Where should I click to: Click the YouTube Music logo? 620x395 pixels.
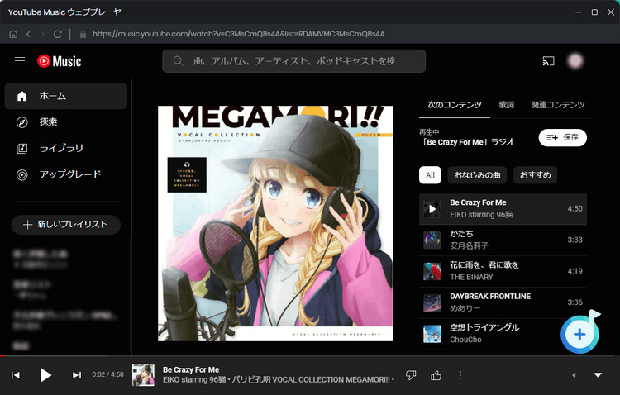pyautogui.click(x=60, y=61)
